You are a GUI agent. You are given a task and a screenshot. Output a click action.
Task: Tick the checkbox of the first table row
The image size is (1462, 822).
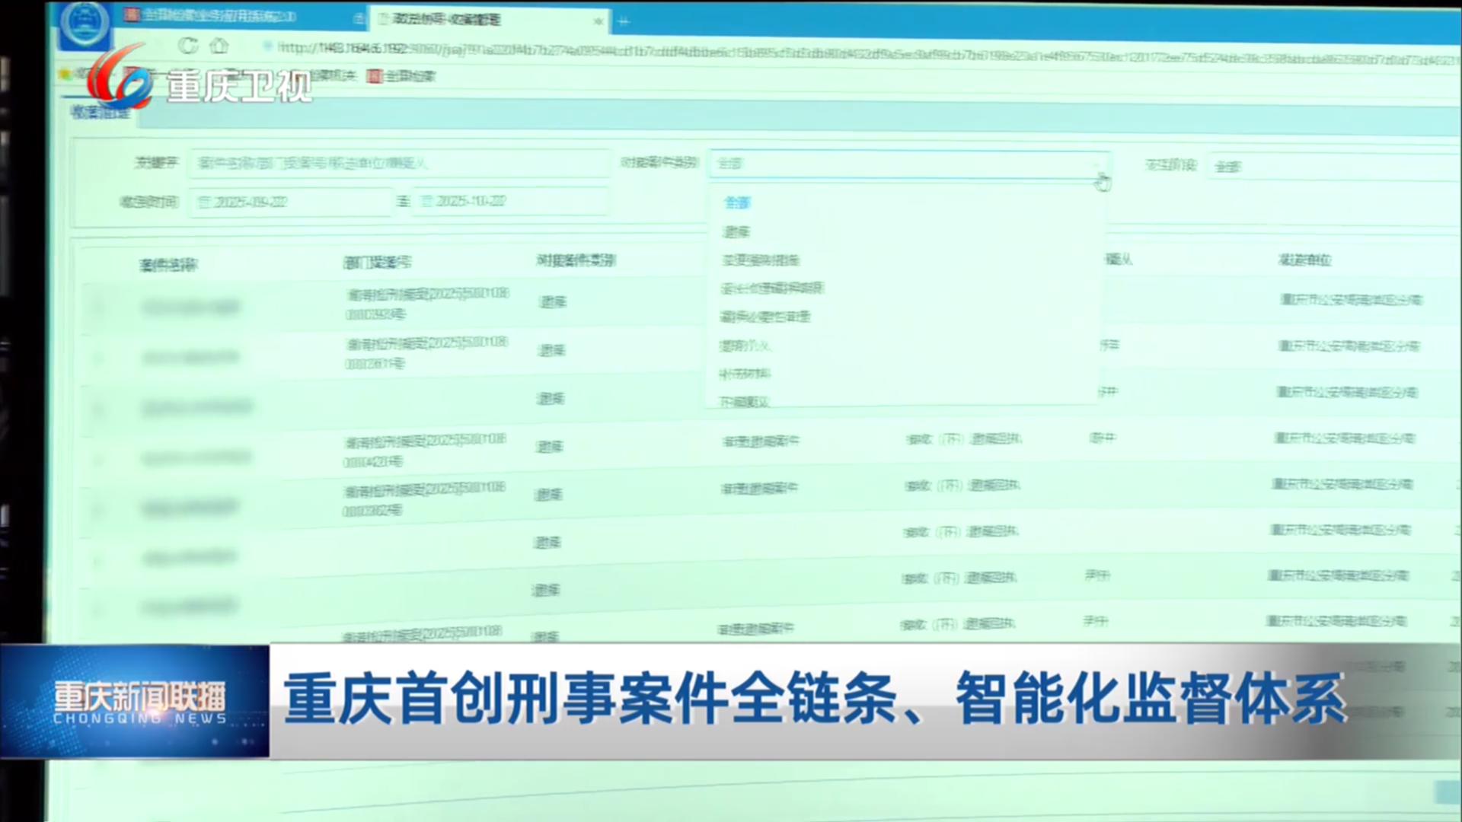click(99, 306)
